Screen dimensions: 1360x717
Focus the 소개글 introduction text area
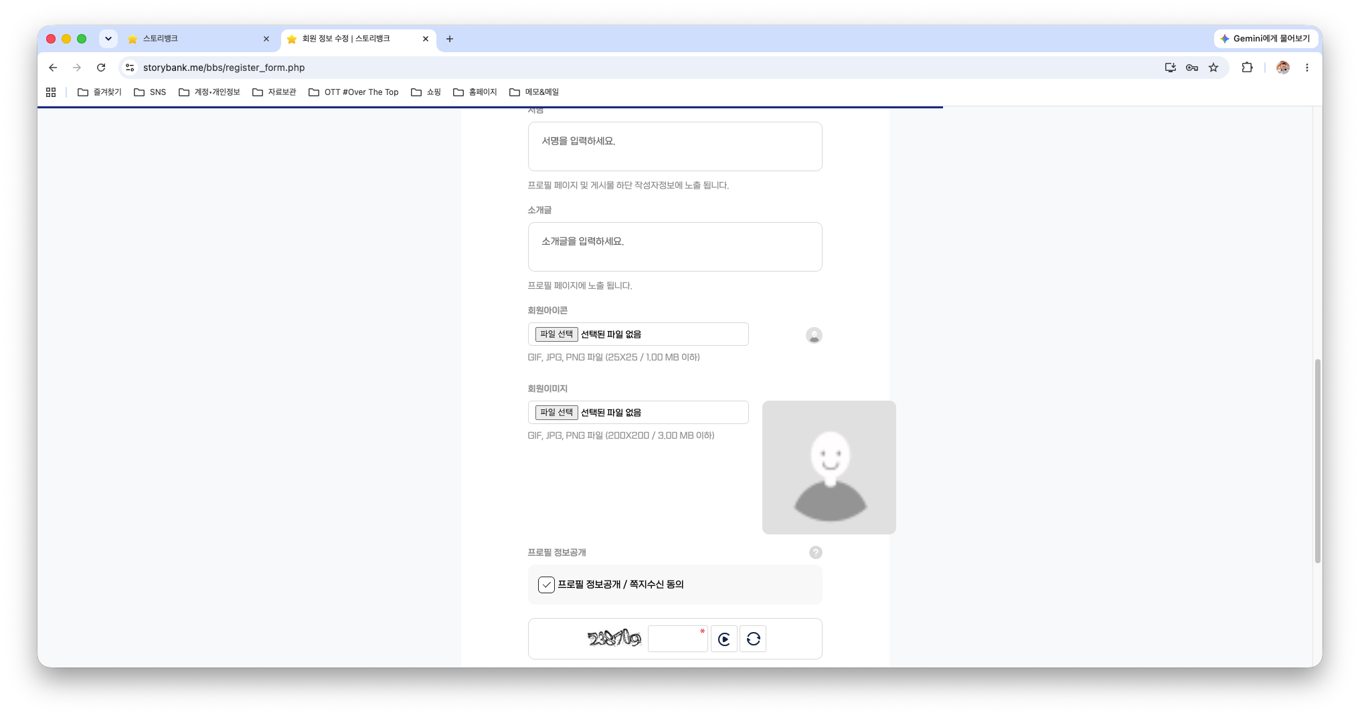pyautogui.click(x=675, y=247)
